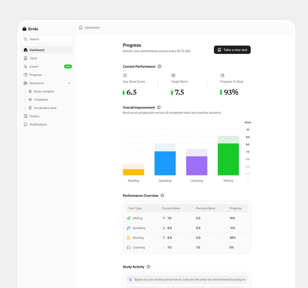The height and width of the screenshot is (288, 308).
Task: Click the purple sparkle recommendation icon
Action: pyautogui.click(x=130, y=280)
